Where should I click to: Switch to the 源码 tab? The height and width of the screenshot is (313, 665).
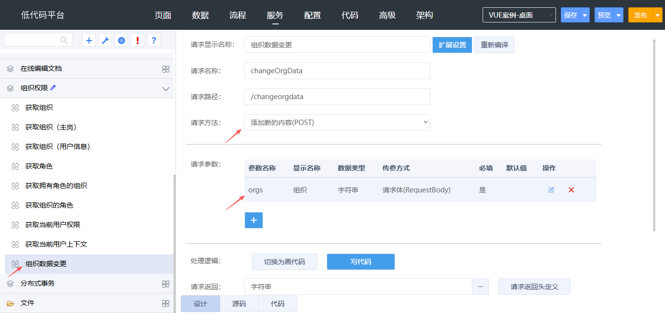tap(239, 304)
